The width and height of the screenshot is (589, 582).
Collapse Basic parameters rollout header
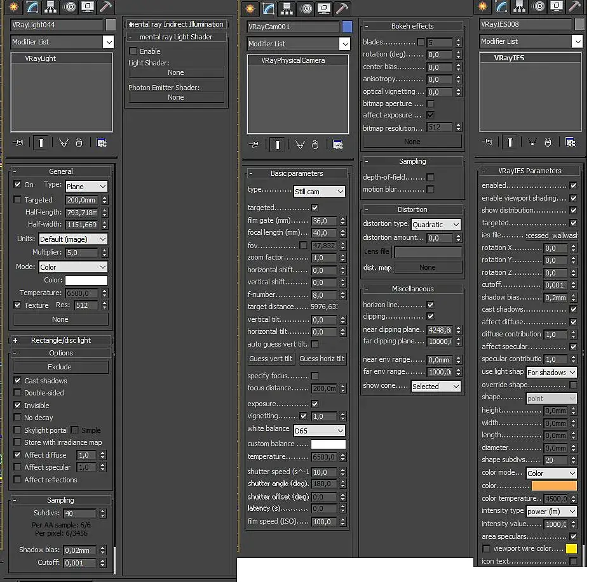click(x=297, y=173)
